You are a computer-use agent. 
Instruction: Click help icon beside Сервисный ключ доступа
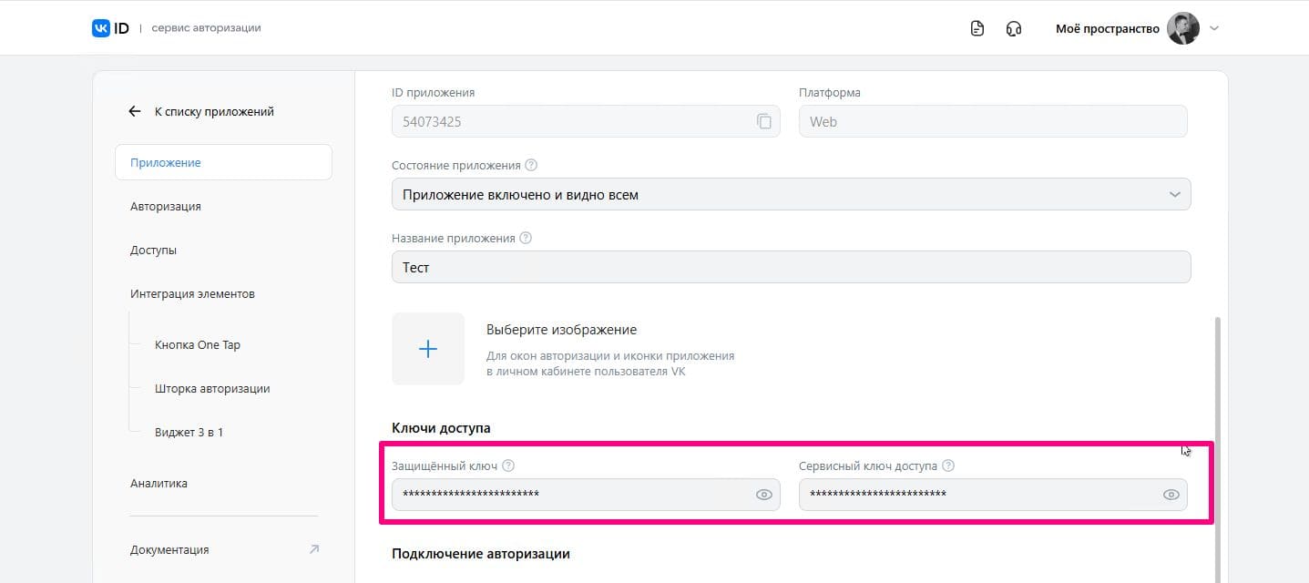pos(948,465)
